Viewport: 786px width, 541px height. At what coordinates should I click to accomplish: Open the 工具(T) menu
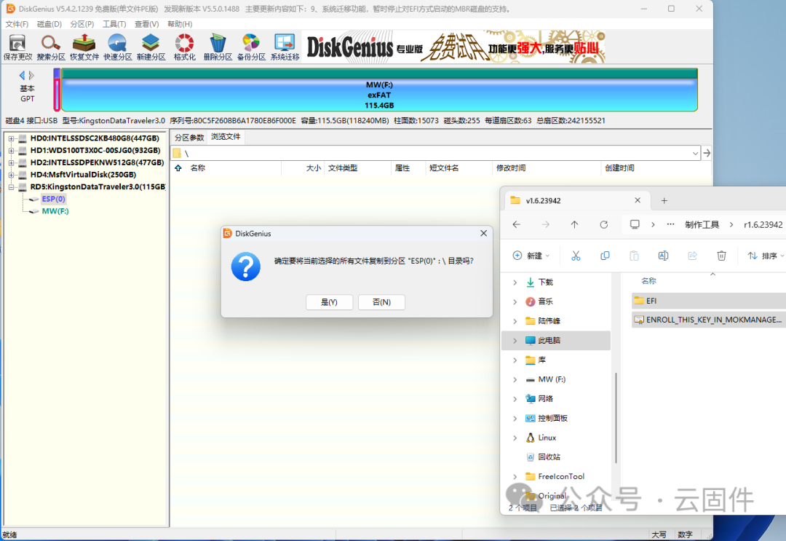(x=114, y=24)
